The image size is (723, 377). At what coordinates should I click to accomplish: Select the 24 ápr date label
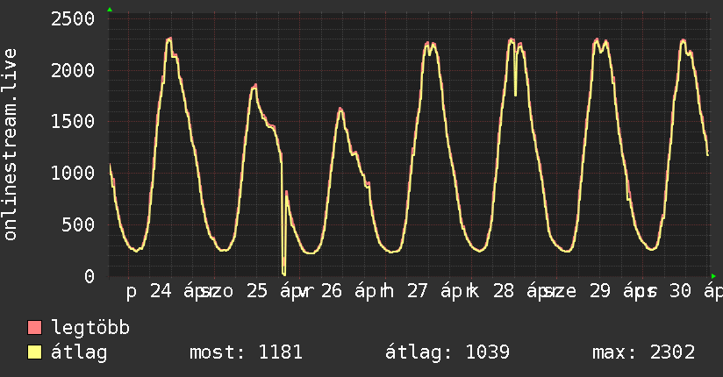tap(177, 291)
